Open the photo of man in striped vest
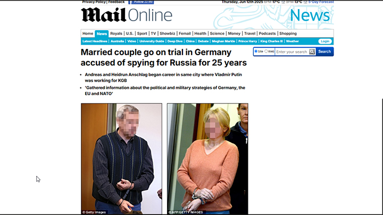Viewport: 383px width, 215px height. point(121,159)
